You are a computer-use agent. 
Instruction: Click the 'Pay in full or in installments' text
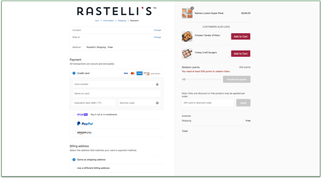104,115
